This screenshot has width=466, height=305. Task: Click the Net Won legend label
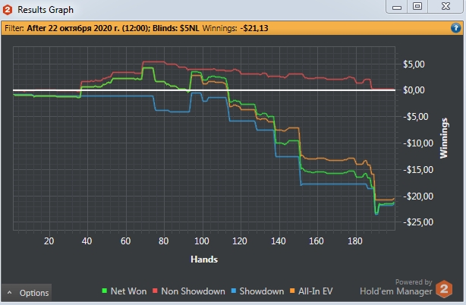coord(129,291)
